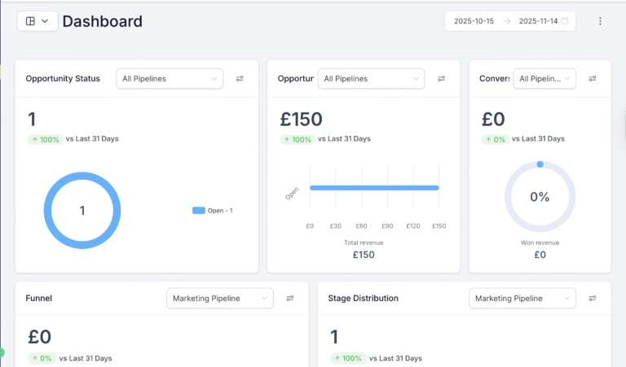626x367 pixels.
Task: Click the three-dot more options menu
Action: click(601, 21)
